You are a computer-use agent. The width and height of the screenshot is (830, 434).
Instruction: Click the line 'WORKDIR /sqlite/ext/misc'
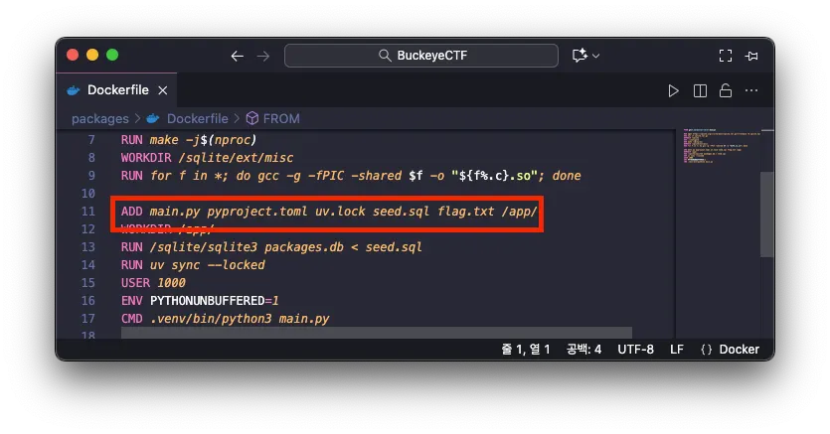click(207, 158)
